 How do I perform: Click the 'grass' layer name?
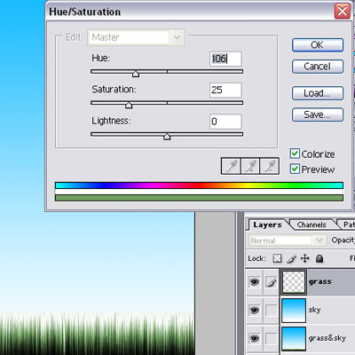tap(320, 282)
